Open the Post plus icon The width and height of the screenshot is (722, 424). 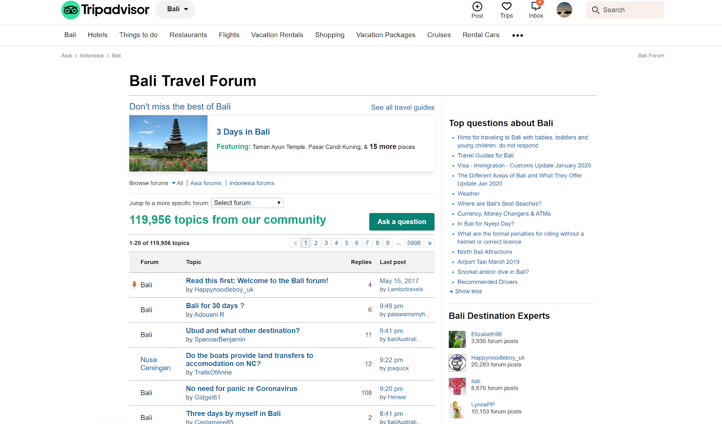tap(477, 6)
